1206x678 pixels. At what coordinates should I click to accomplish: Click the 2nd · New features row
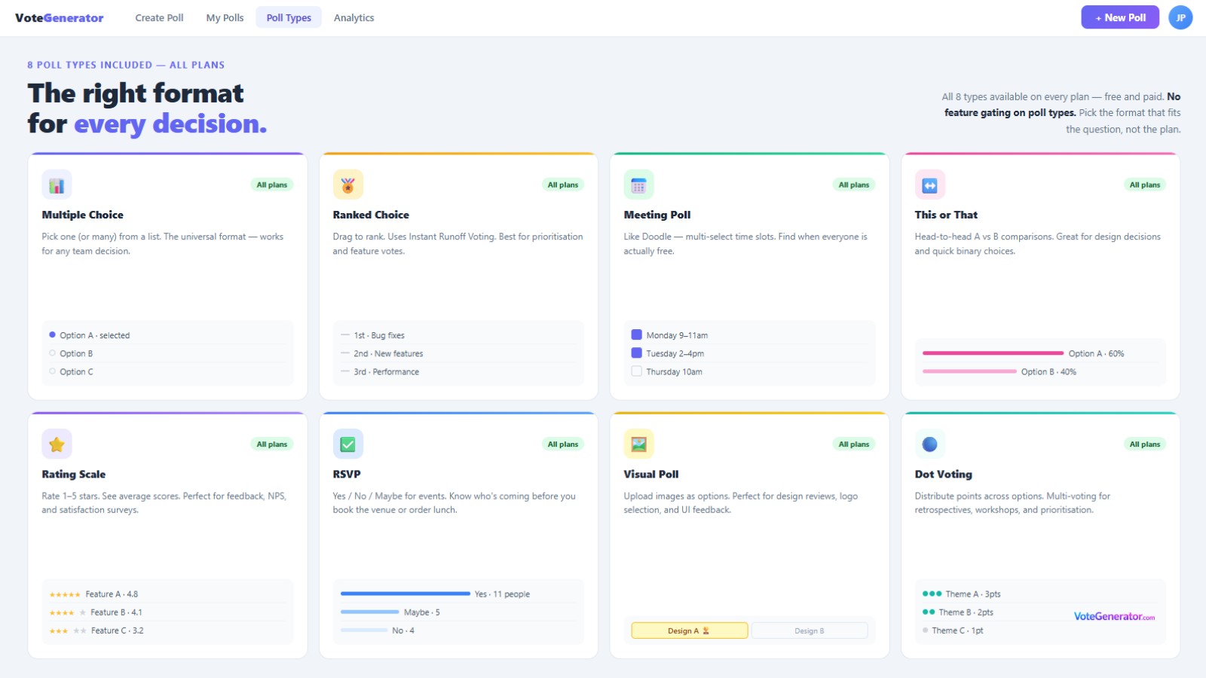[x=458, y=353]
